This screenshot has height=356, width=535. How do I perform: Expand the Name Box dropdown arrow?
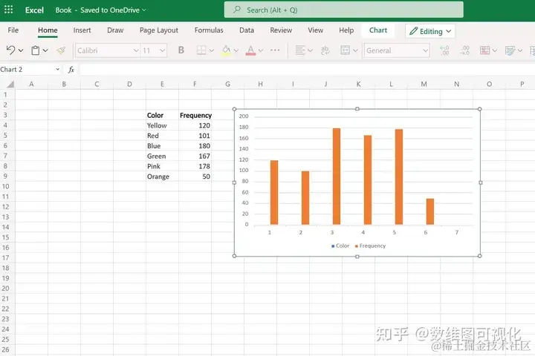(57, 69)
